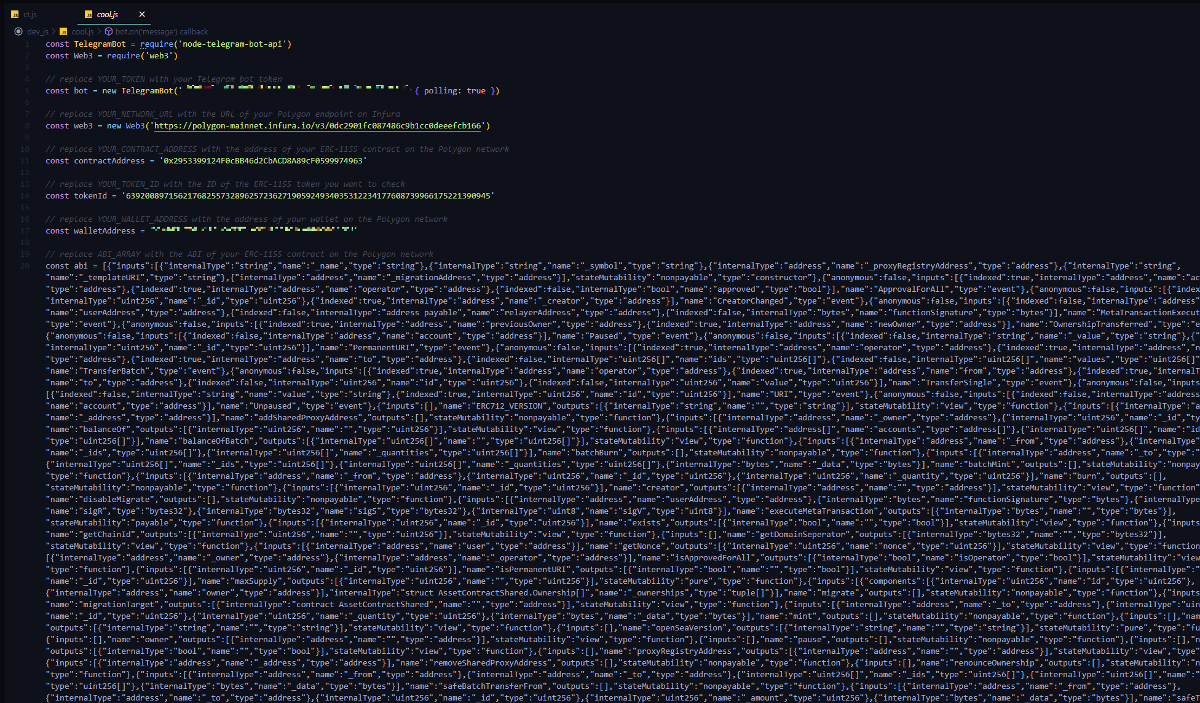Click line number 20 in the gutter
1200x703 pixels.
point(25,266)
